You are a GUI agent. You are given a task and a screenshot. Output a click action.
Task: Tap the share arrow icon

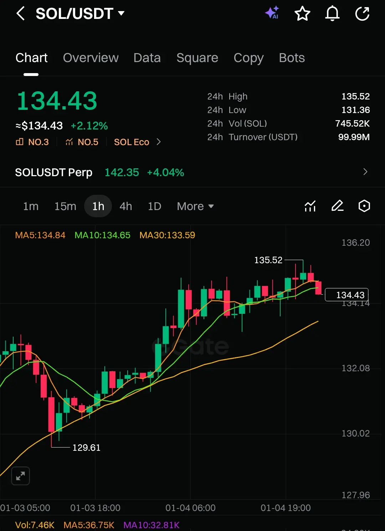[x=363, y=14]
